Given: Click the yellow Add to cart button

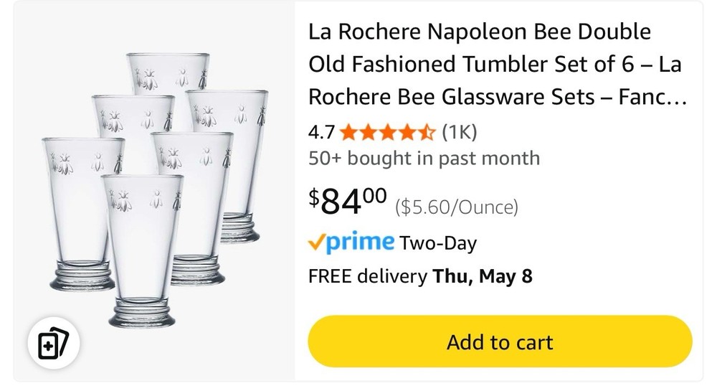Looking at the screenshot, I should click(x=500, y=342).
